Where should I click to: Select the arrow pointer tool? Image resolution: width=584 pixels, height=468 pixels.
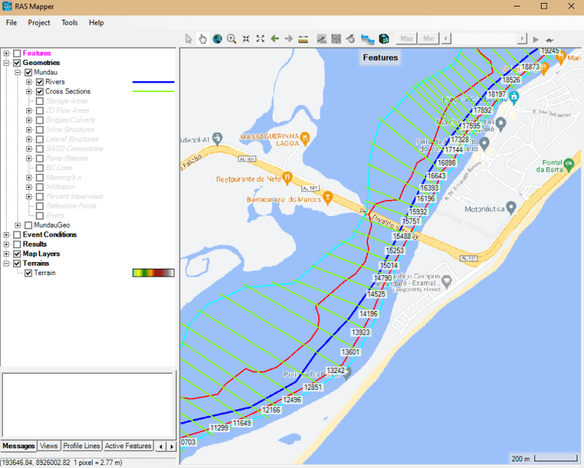click(189, 39)
